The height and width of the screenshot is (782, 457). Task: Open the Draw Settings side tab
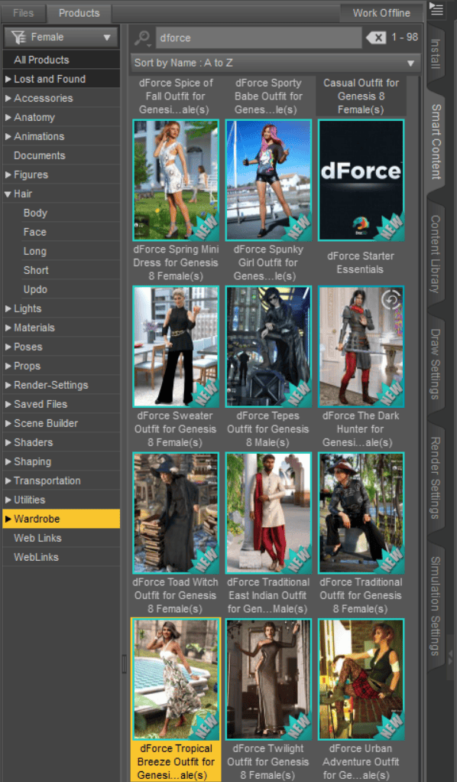click(x=436, y=363)
